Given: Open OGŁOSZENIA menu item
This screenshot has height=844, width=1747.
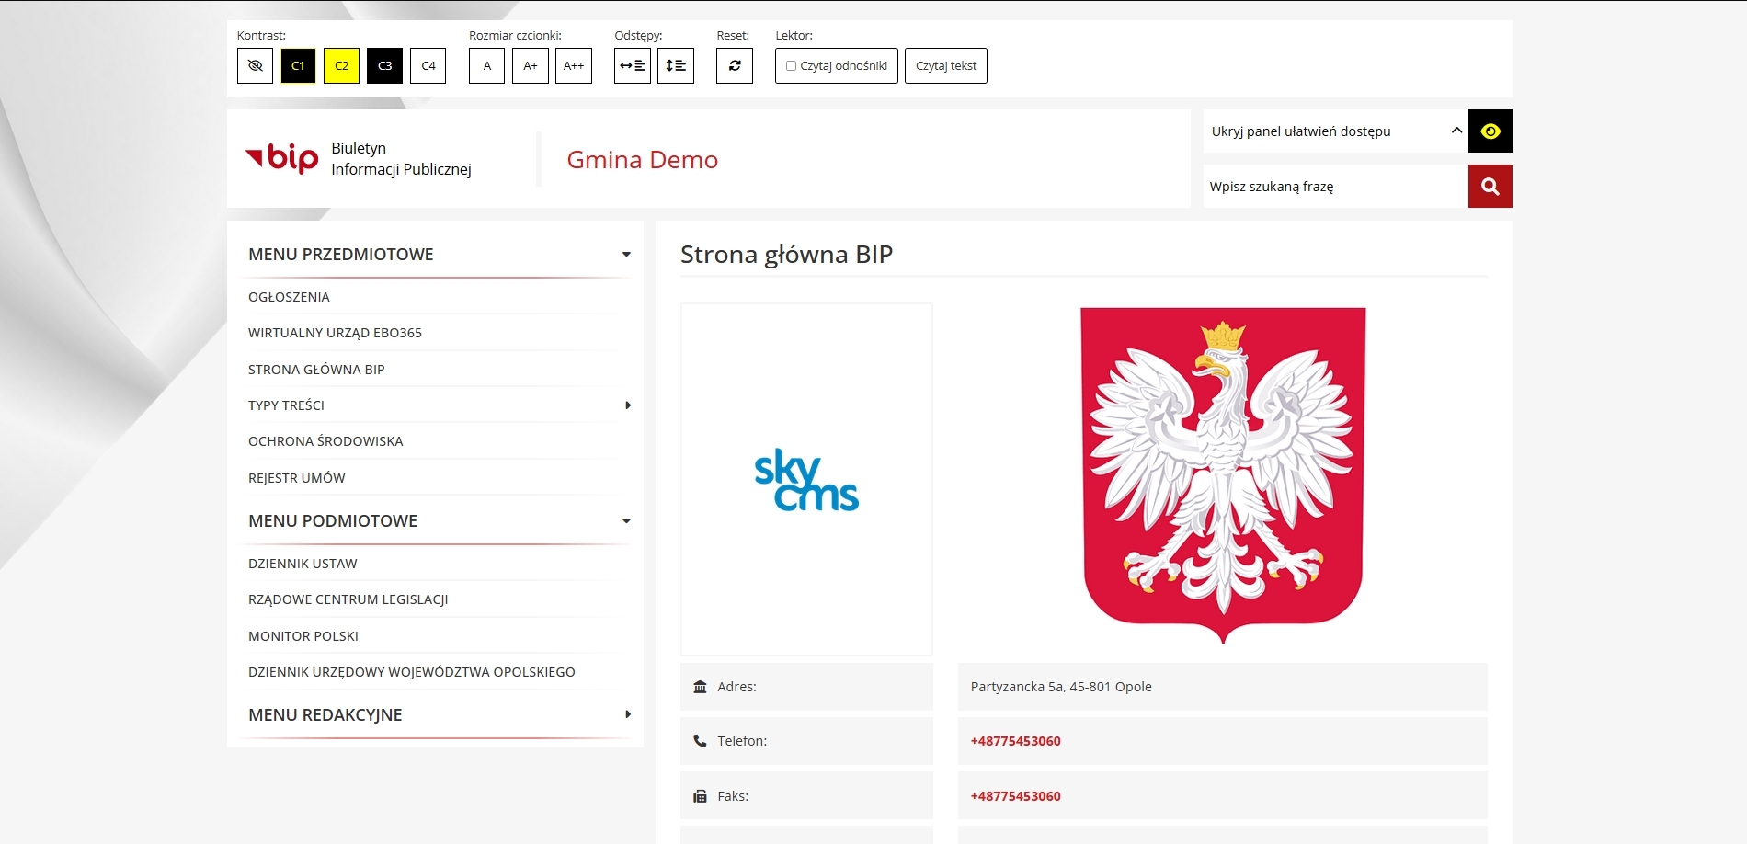Looking at the screenshot, I should click(289, 297).
